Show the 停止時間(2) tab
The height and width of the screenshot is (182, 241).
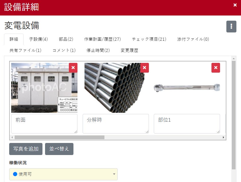click(98, 50)
